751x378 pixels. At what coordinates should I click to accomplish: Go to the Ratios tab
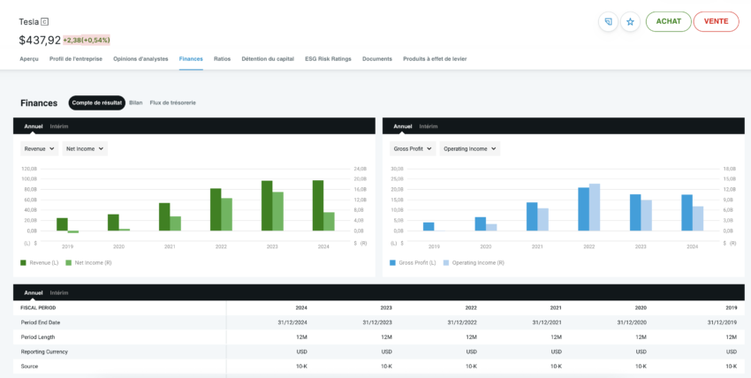[x=222, y=59]
